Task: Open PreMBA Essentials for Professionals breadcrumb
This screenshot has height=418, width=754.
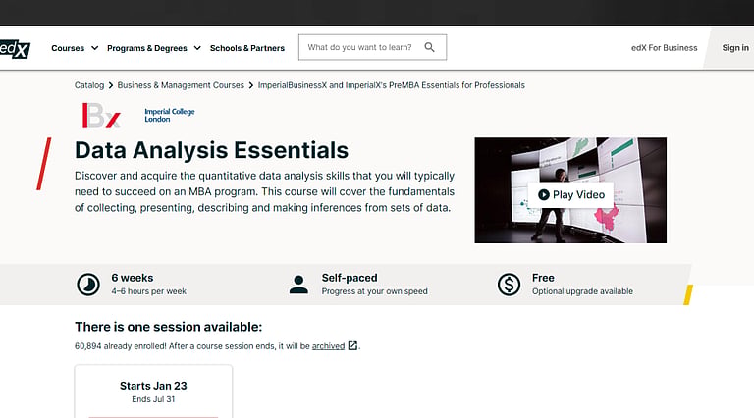Action: 392,85
